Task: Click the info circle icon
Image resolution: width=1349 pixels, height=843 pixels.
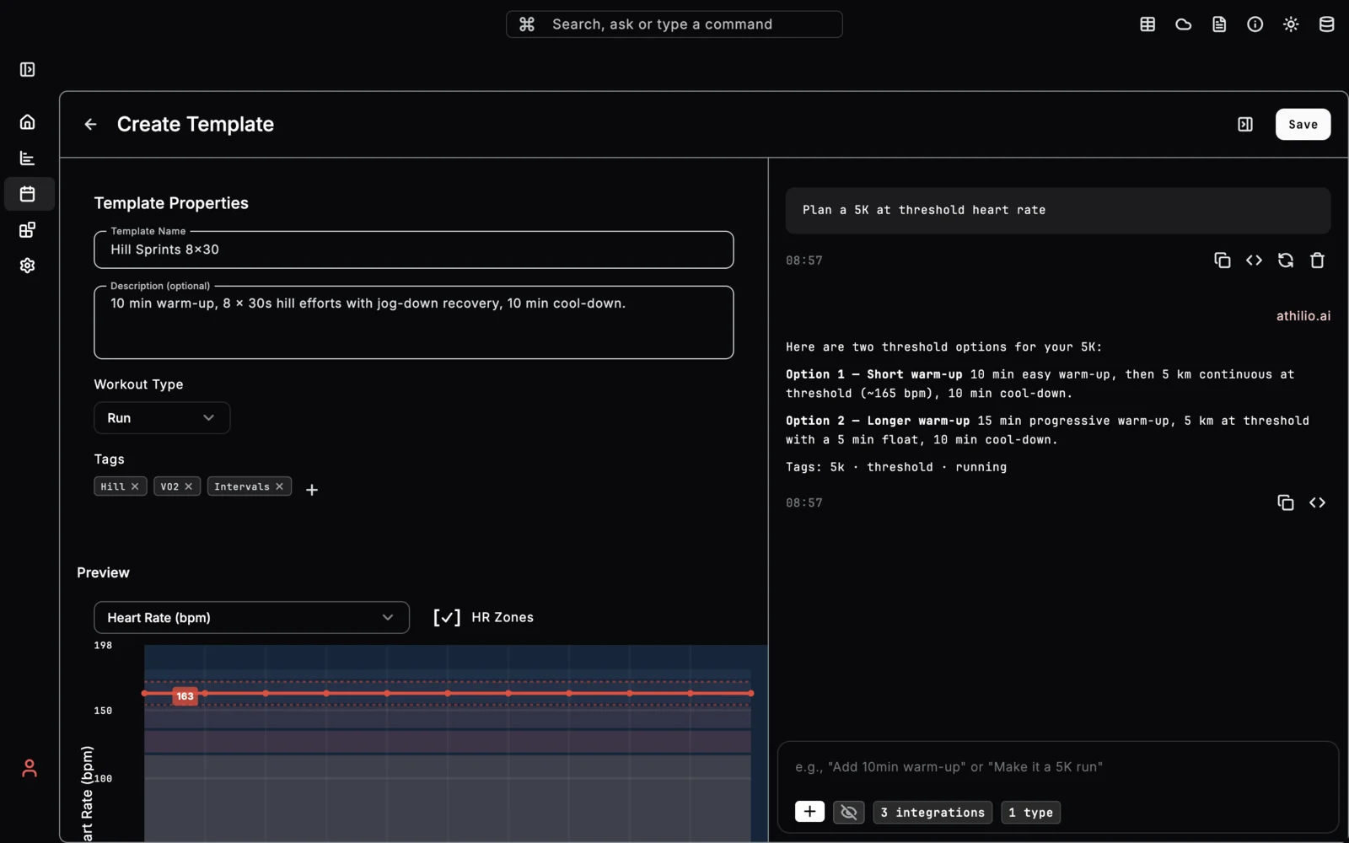Action: coord(1255,24)
